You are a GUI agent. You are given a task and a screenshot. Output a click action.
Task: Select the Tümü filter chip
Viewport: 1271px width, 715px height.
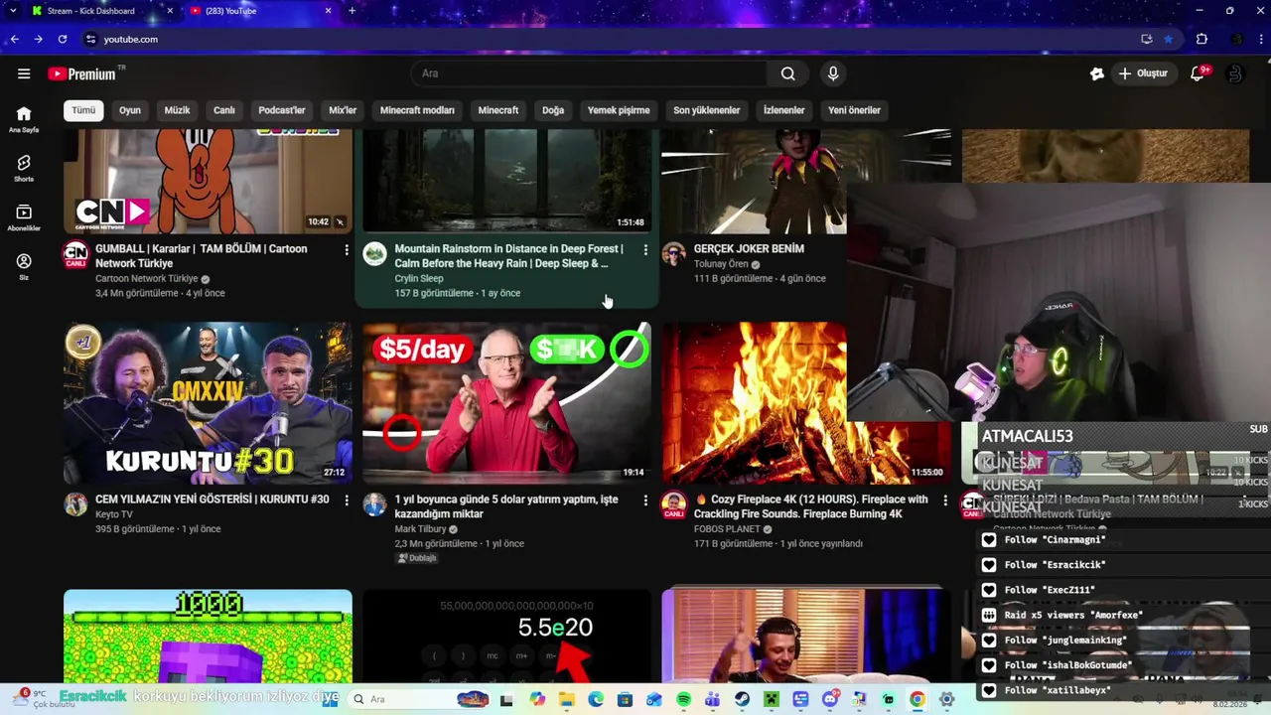[83, 110]
